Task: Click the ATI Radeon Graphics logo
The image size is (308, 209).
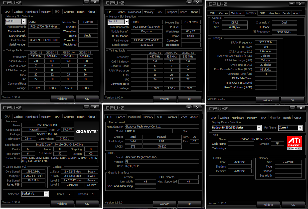Action: pyautogui.click(x=294, y=143)
